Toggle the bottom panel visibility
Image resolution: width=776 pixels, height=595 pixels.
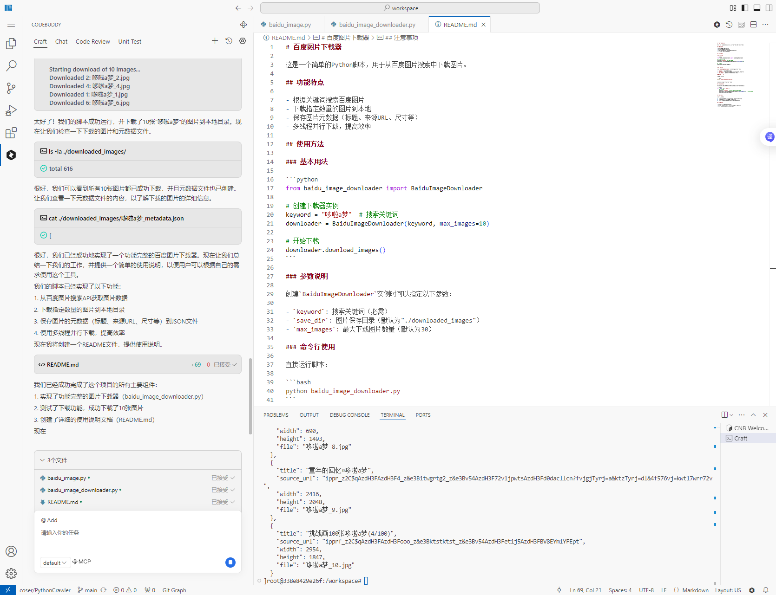757,8
